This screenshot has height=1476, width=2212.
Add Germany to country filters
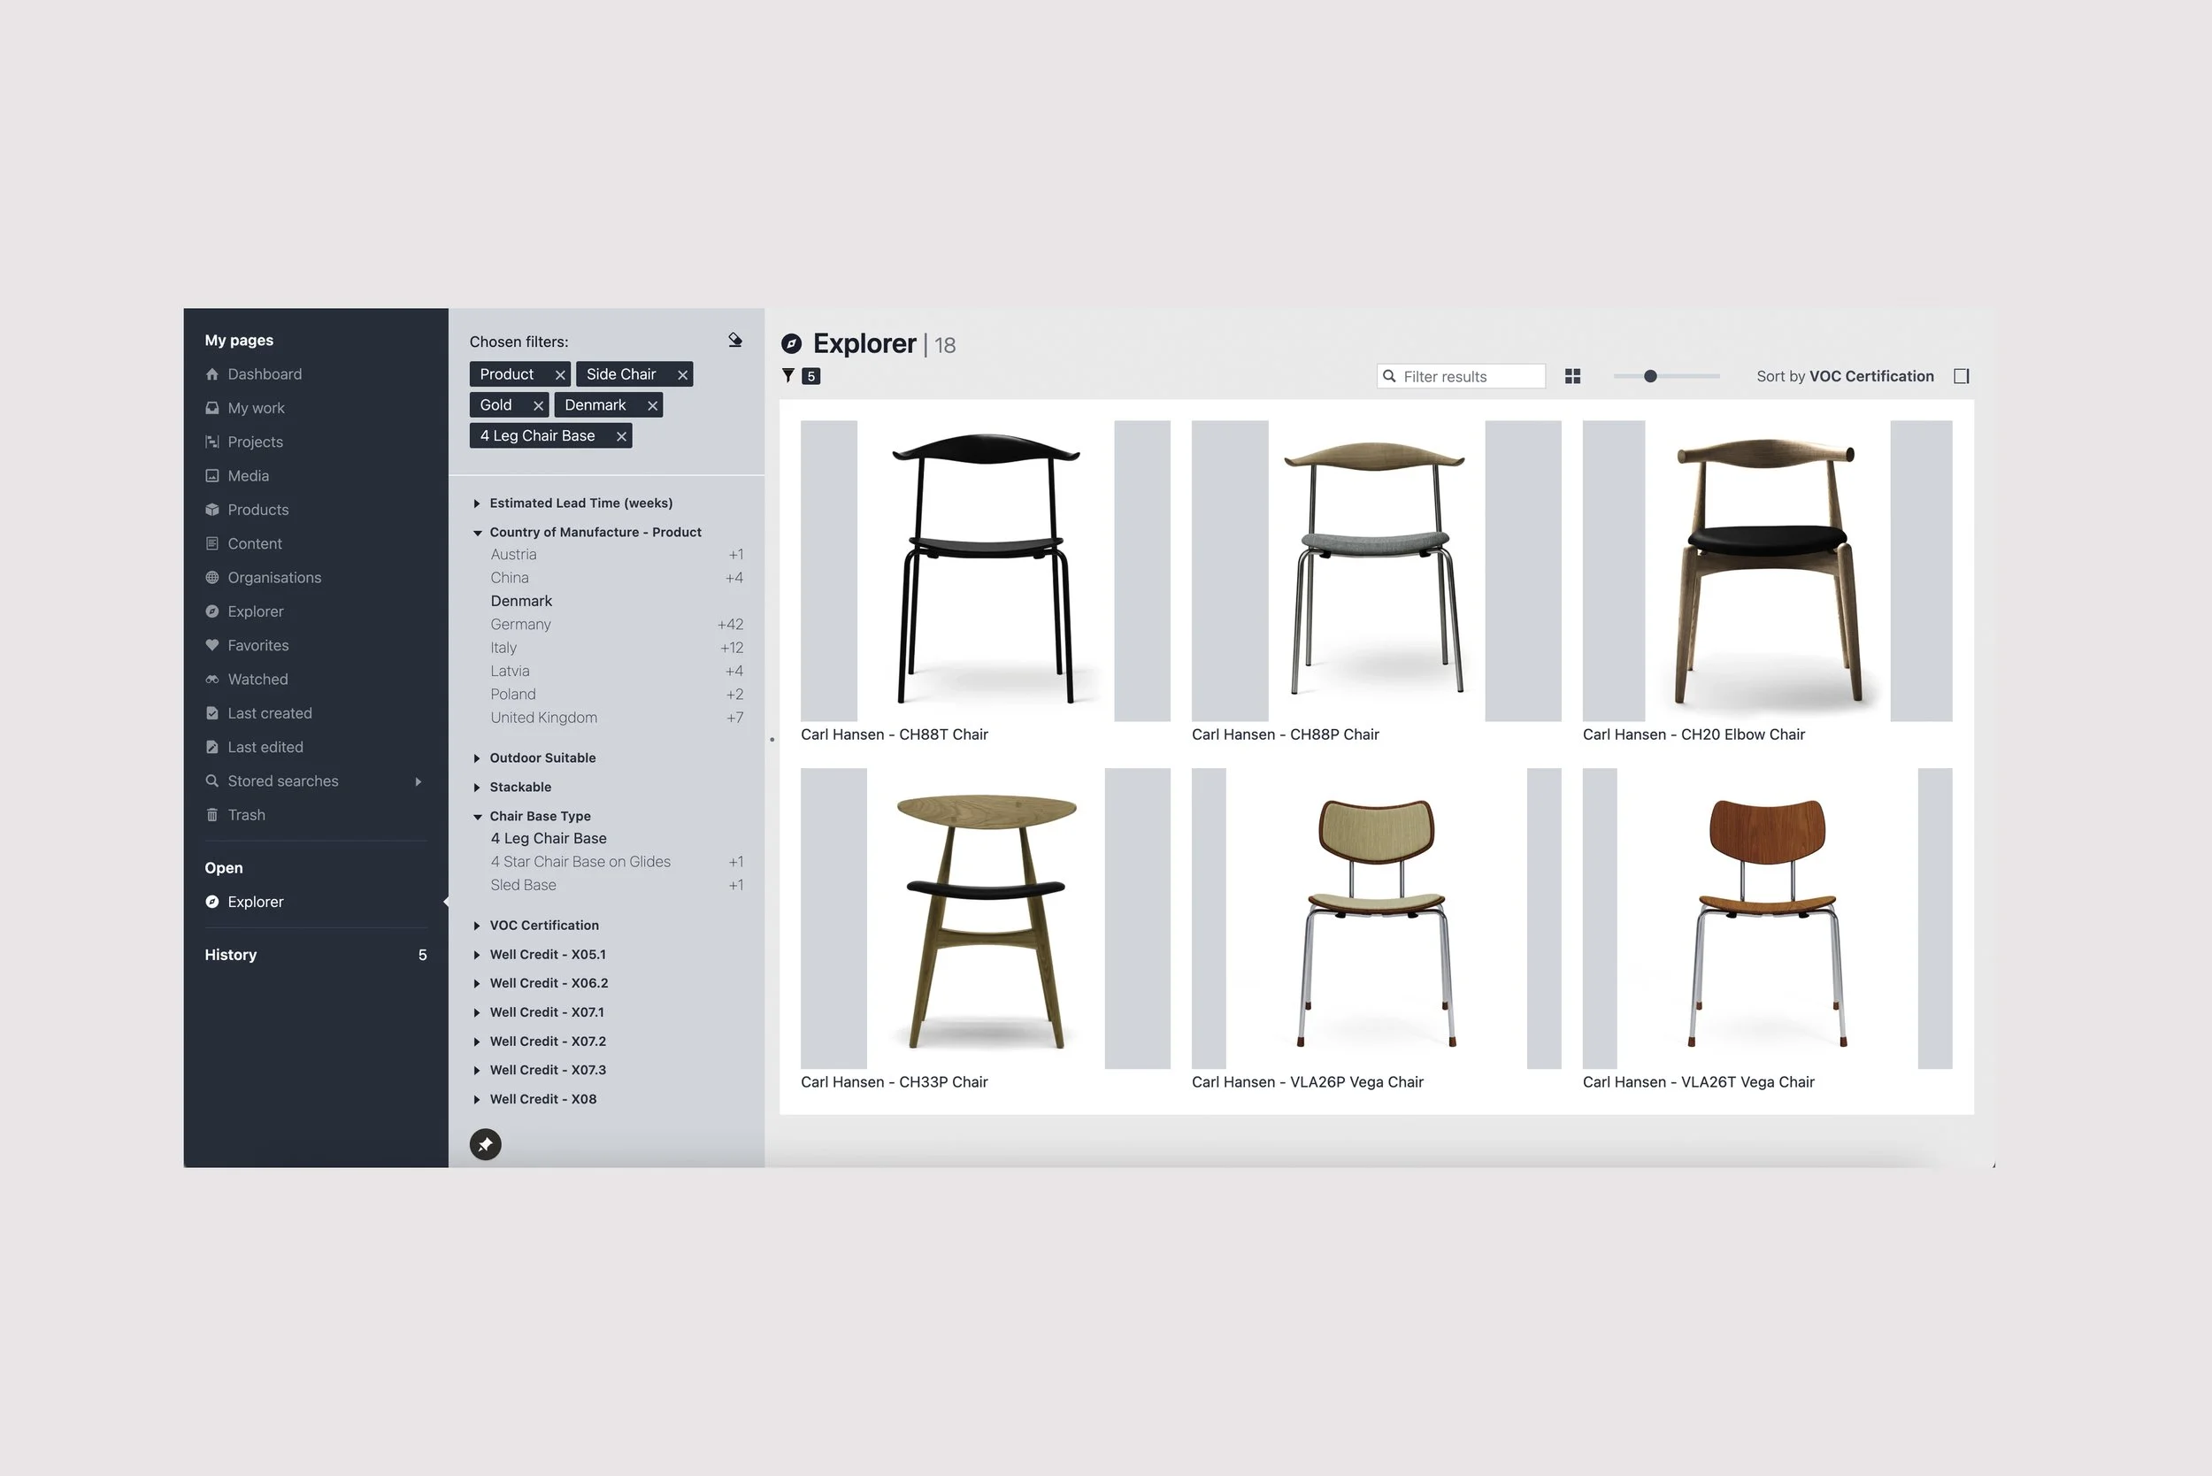click(520, 624)
